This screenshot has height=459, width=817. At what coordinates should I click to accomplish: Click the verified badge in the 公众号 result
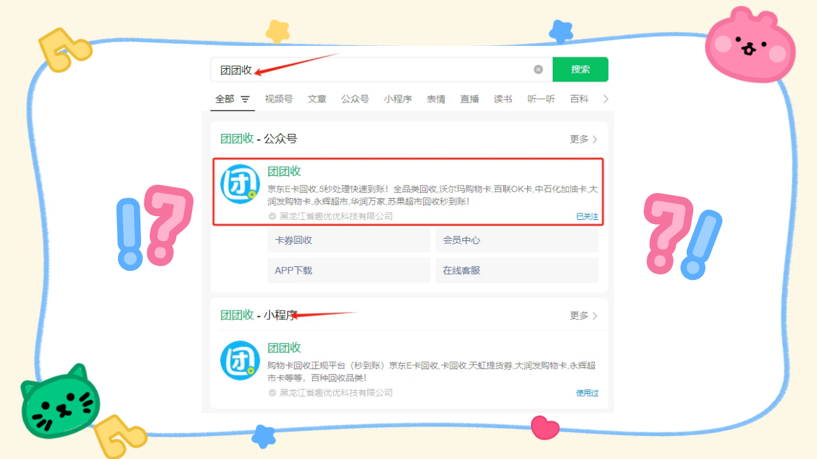pos(273,217)
